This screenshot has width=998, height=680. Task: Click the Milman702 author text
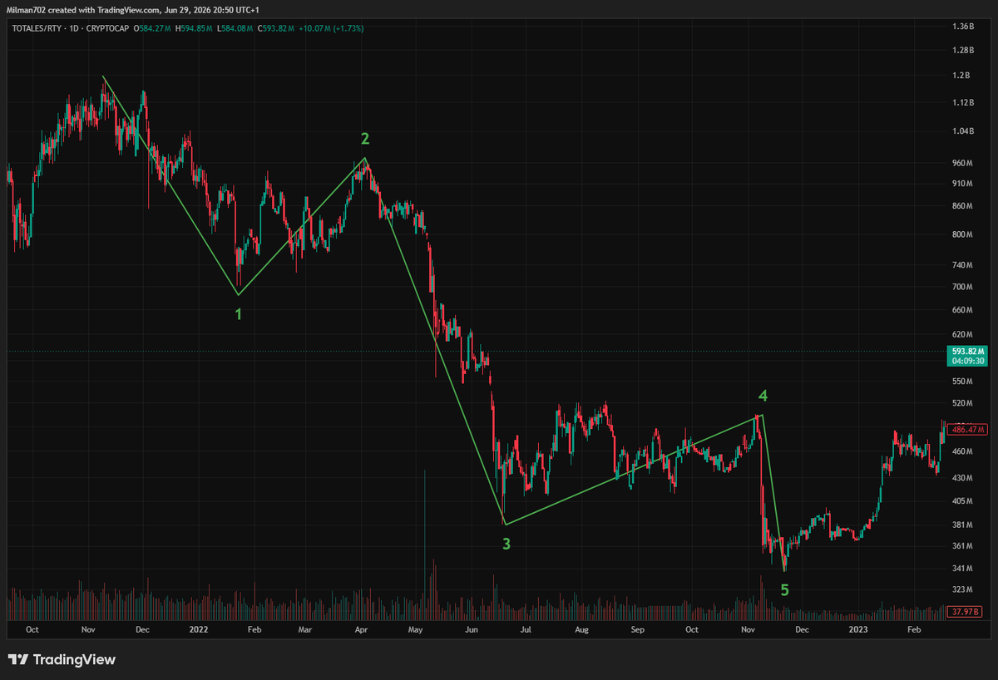26,9
